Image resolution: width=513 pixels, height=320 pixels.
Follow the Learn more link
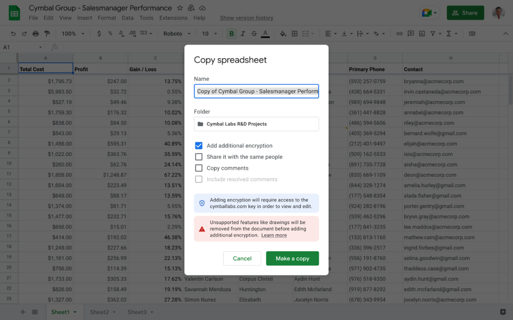point(274,235)
